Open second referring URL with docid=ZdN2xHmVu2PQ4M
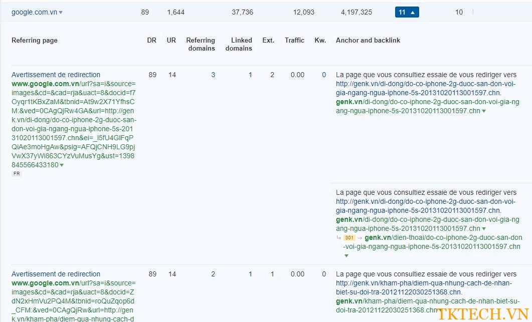532x322 pixels. pos(74,300)
